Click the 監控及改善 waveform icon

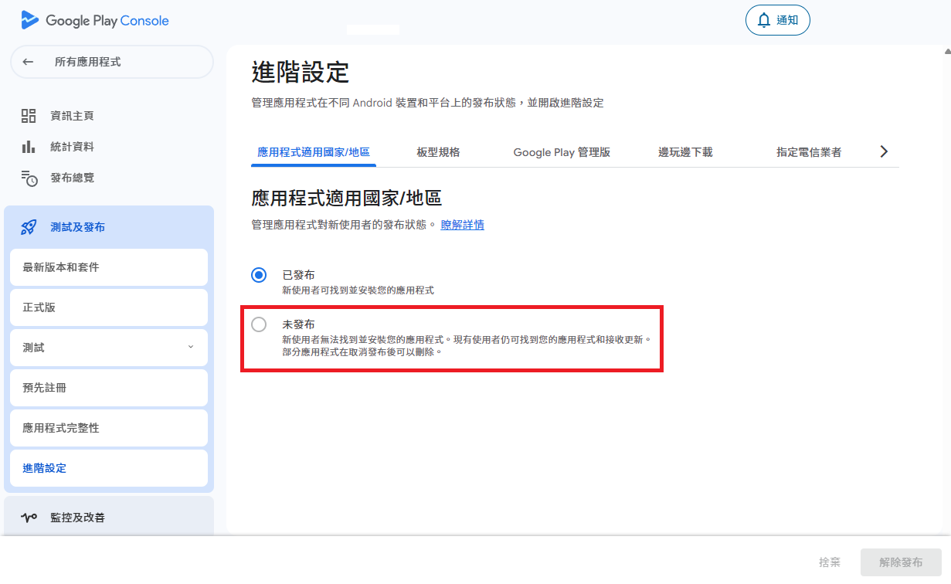(29, 518)
